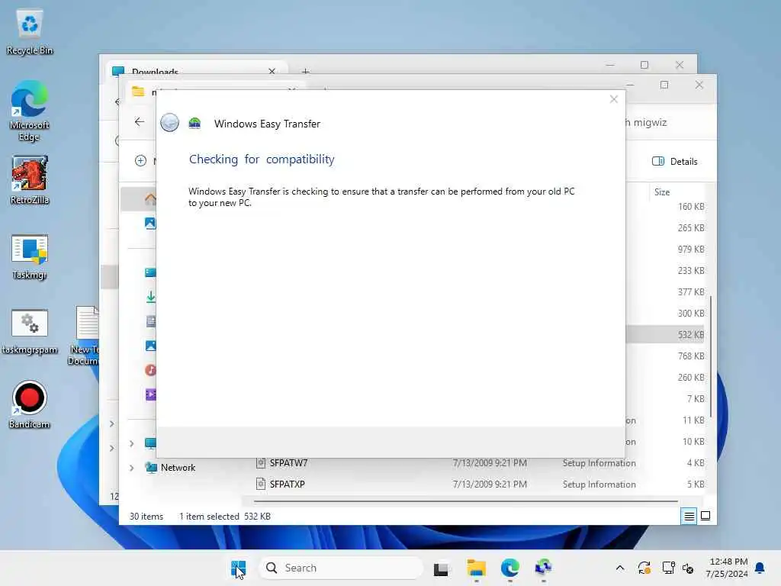Click the SFPATXP date modified cell
781x586 pixels.
coord(490,485)
